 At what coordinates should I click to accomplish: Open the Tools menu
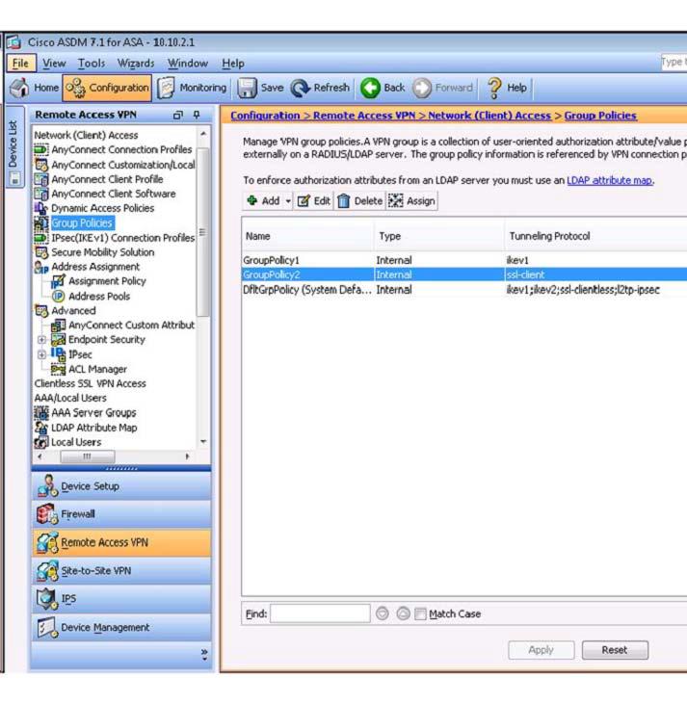click(92, 64)
